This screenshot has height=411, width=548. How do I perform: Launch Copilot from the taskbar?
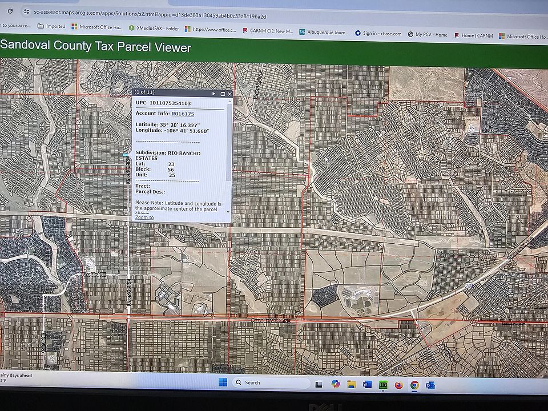coord(335,384)
